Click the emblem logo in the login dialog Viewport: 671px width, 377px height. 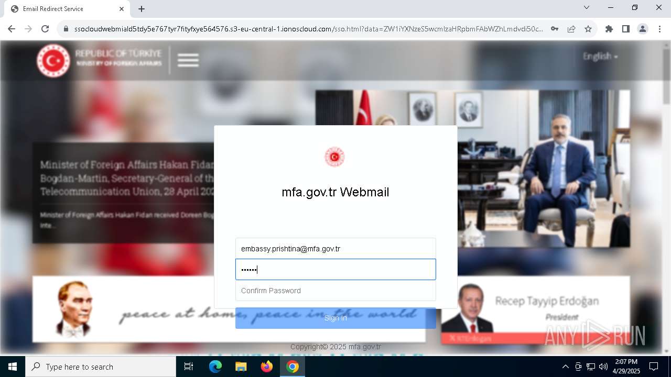coord(334,157)
